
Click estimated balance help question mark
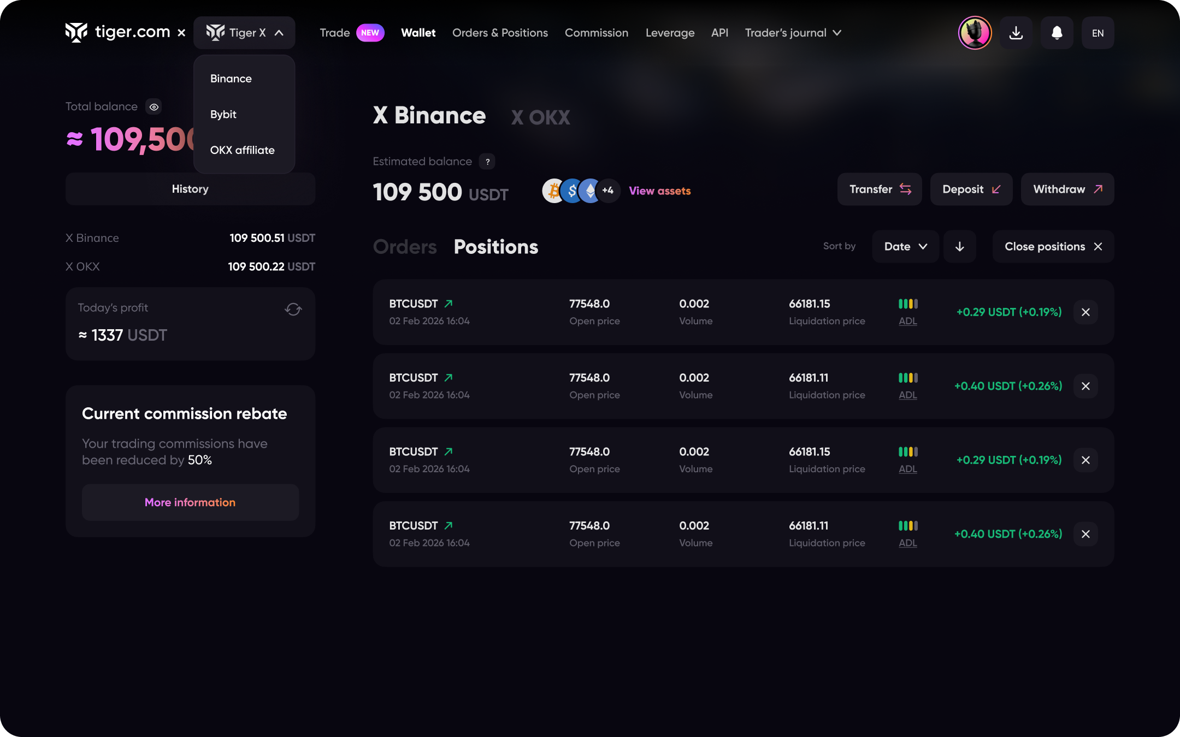pos(487,162)
